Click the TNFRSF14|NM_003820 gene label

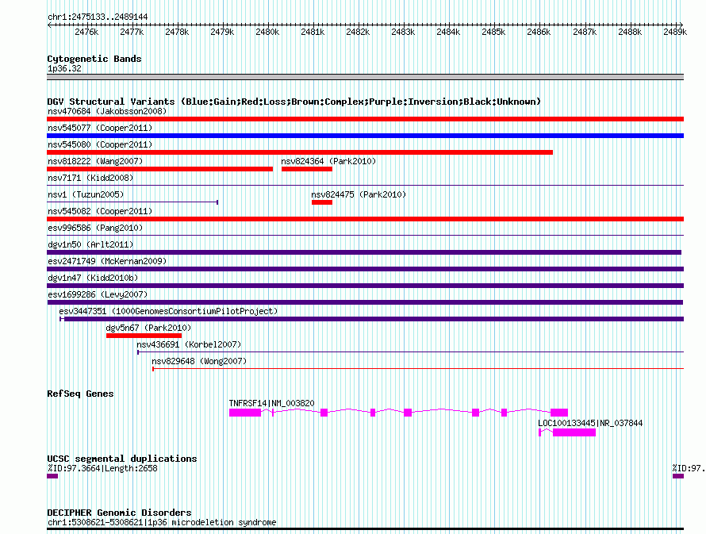point(271,403)
